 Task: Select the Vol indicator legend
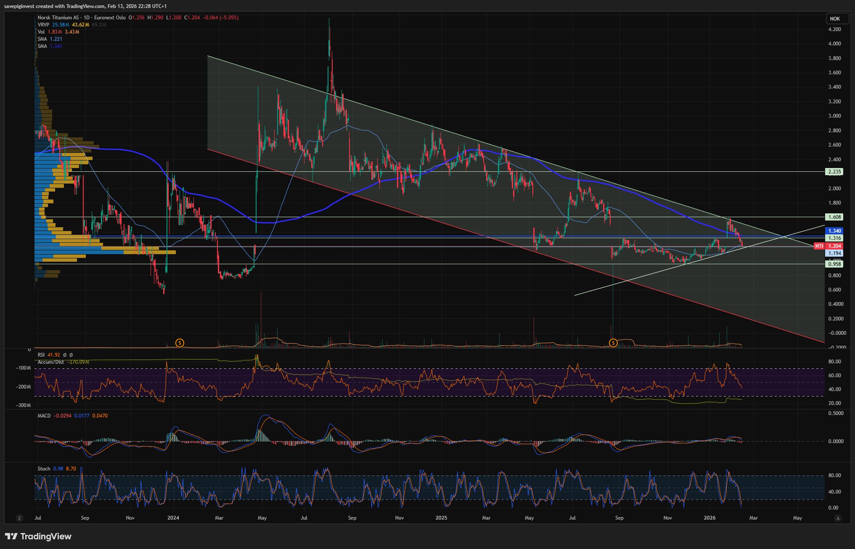tap(41, 32)
